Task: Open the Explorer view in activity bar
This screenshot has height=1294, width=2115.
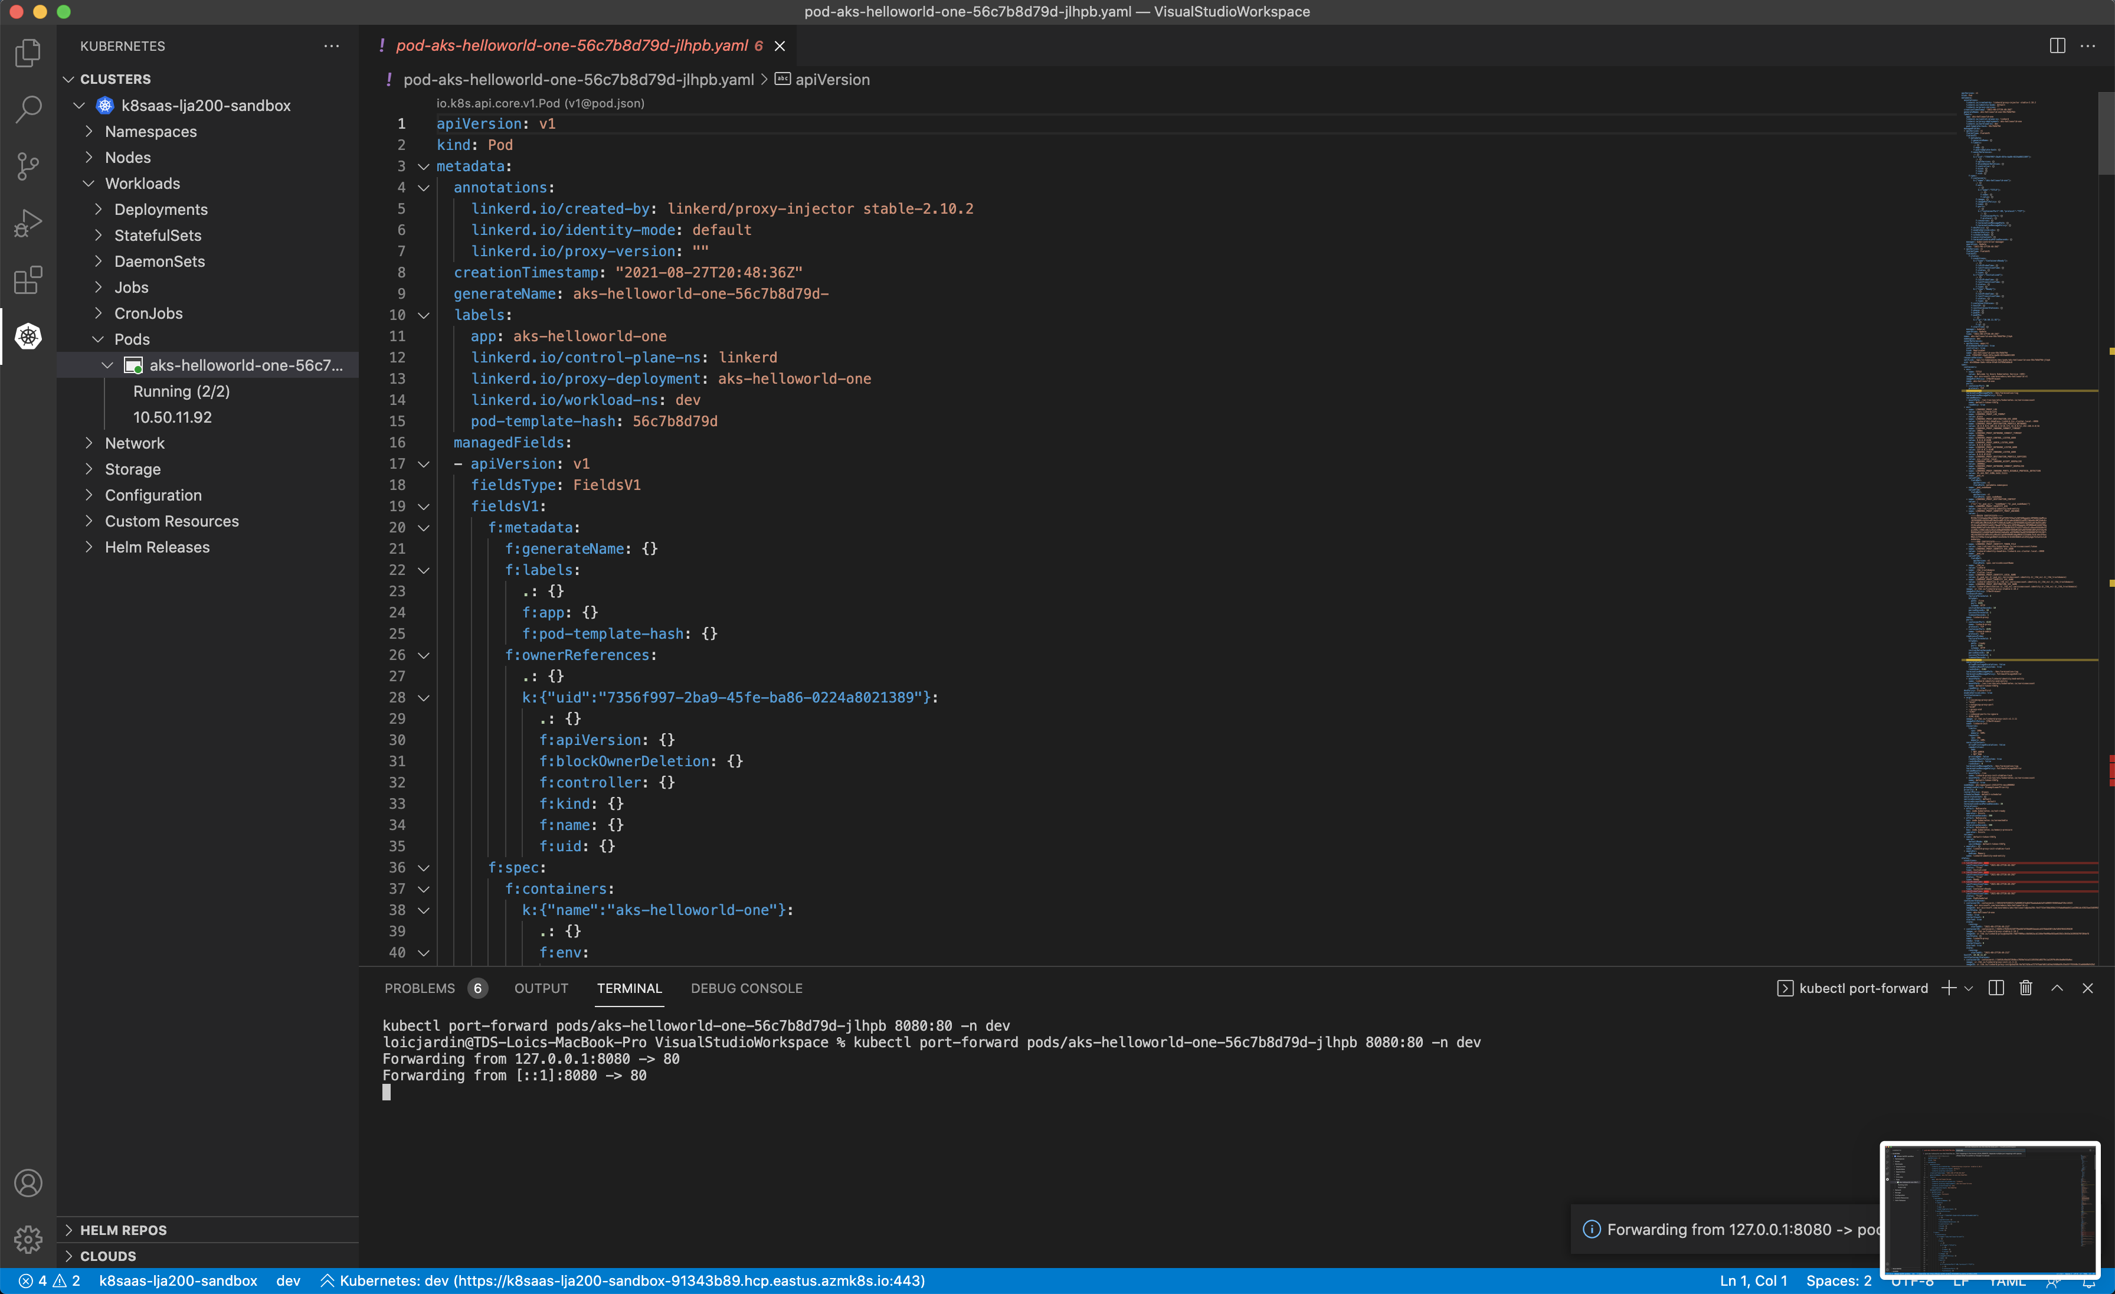Action: 28,53
